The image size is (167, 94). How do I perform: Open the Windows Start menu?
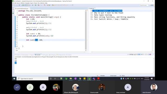pyautogui.click(x=14, y=79)
